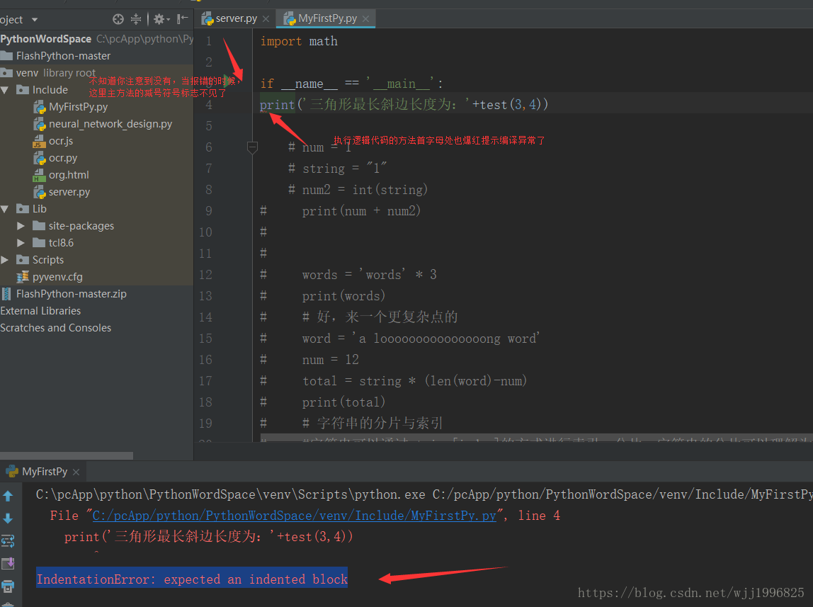Image resolution: width=813 pixels, height=607 pixels.
Task: Expand the Scripts folder
Action: [5, 260]
